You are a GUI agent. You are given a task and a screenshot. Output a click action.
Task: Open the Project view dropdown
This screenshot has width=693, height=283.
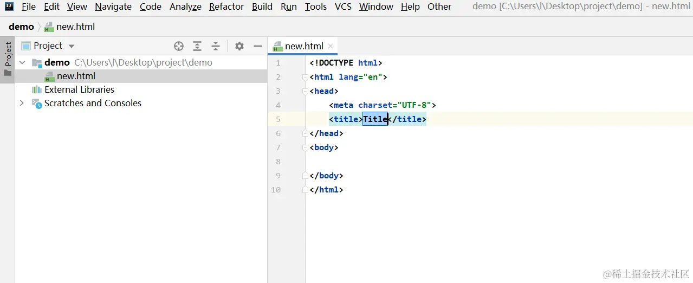pos(72,46)
